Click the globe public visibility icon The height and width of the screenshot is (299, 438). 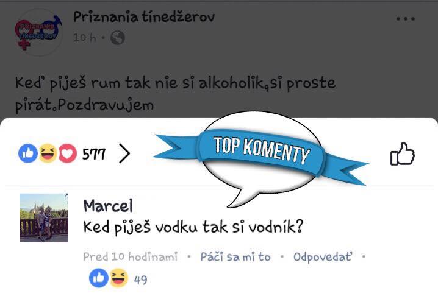coord(118,38)
